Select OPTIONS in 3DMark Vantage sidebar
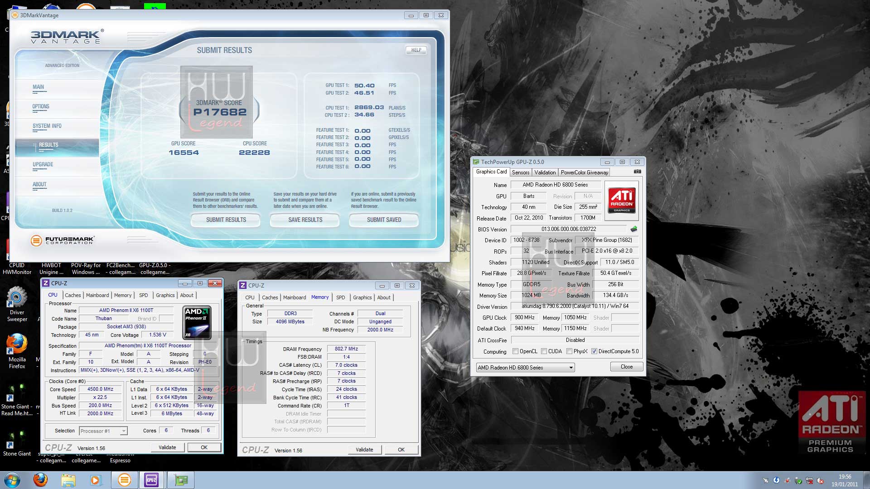The width and height of the screenshot is (870, 489). [x=41, y=107]
